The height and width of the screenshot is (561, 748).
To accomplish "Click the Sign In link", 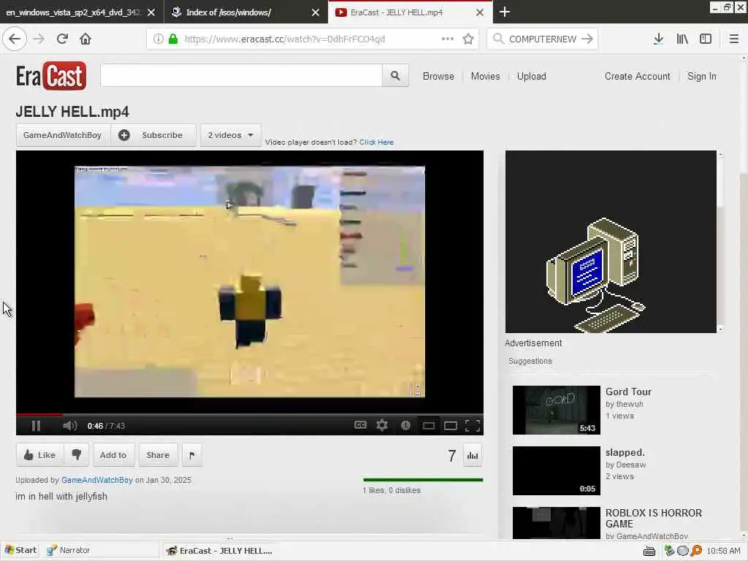I will click(702, 76).
